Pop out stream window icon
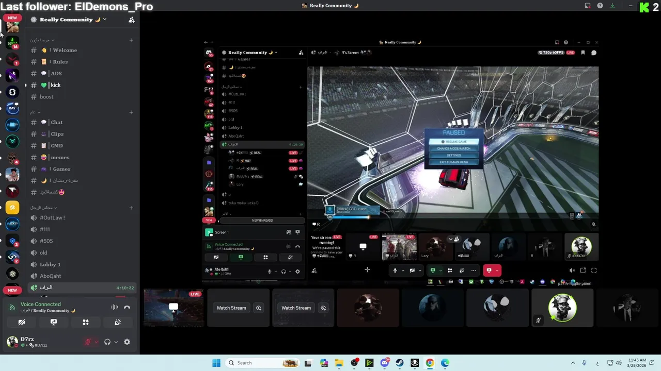Viewport: 661px width, 371px height. click(583, 270)
